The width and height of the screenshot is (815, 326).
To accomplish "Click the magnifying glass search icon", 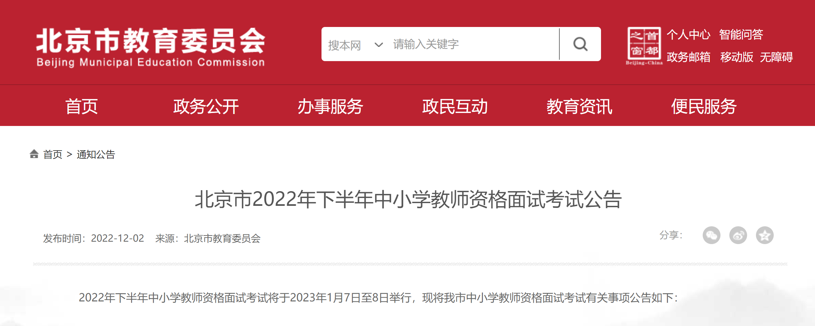I will 580,44.
